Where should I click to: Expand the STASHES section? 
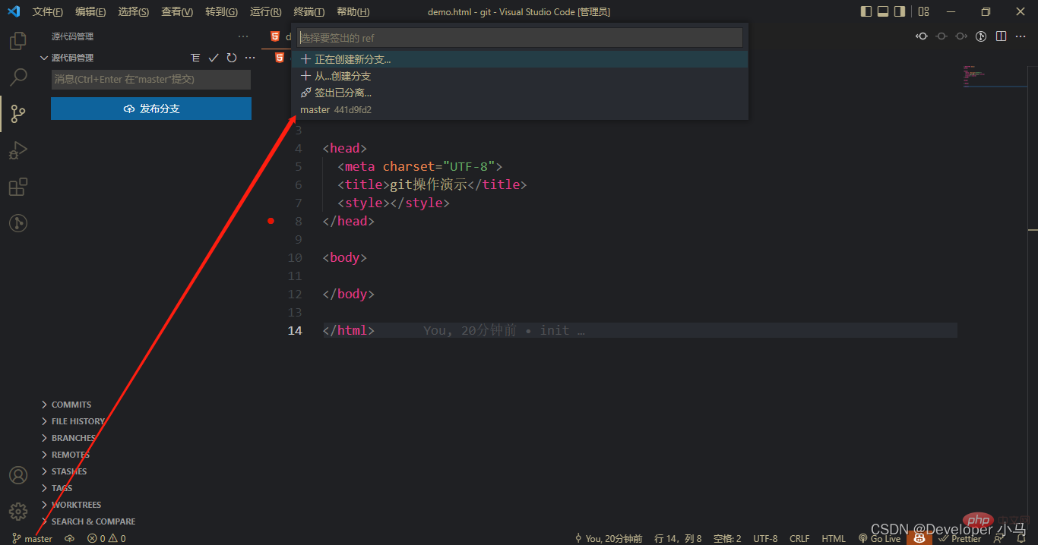pos(69,471)
